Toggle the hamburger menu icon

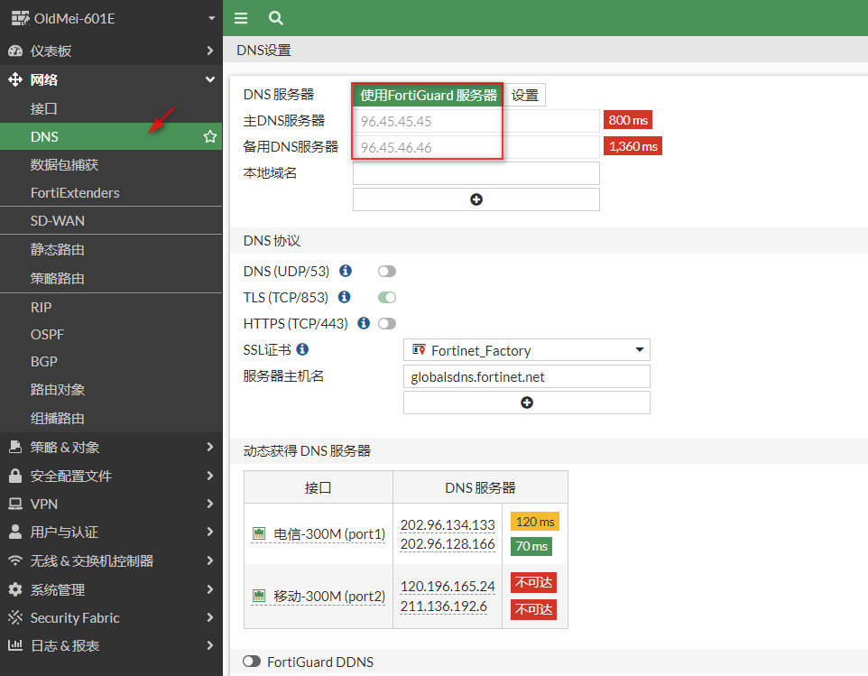pyautogui.click(x=241, y=18)
